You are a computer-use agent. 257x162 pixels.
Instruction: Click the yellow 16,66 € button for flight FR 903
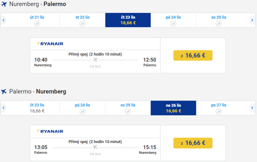(193, 55)
